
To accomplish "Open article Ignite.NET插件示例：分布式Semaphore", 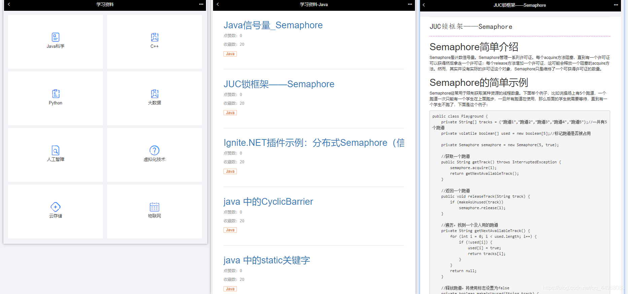I will click(314, 143).
